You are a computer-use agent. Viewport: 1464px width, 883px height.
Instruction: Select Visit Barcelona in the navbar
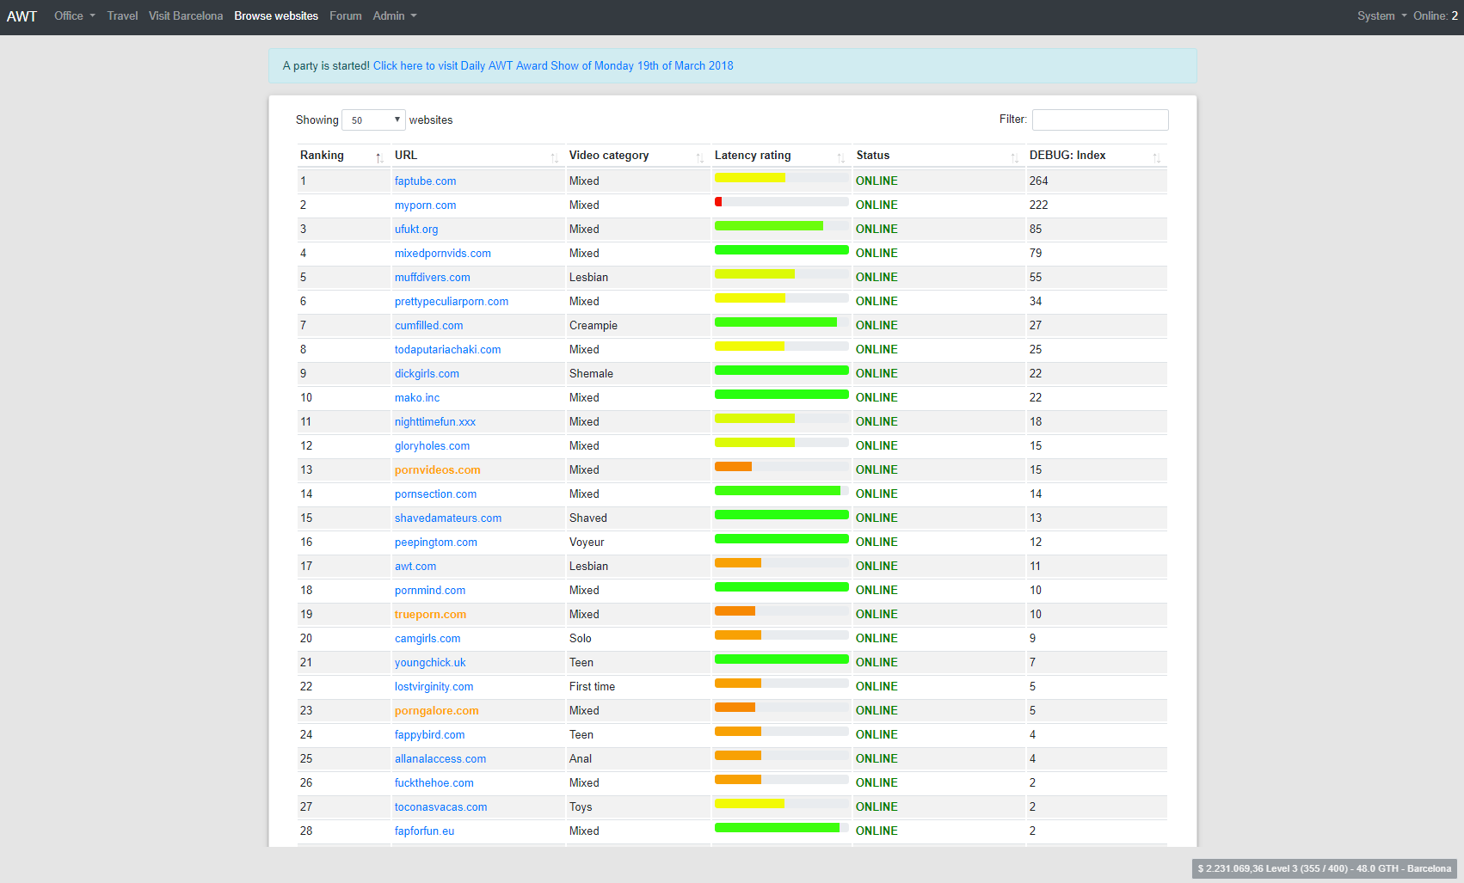click(185, 16)
